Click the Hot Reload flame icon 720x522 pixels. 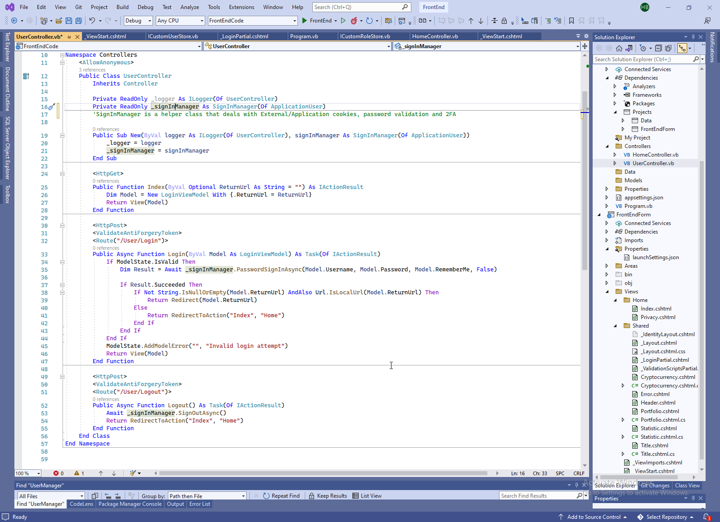pos(354,21)
